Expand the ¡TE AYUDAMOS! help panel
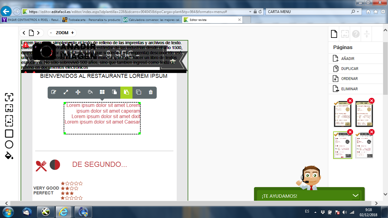This screenshot has width=388, height=218. tap(356, 196)
